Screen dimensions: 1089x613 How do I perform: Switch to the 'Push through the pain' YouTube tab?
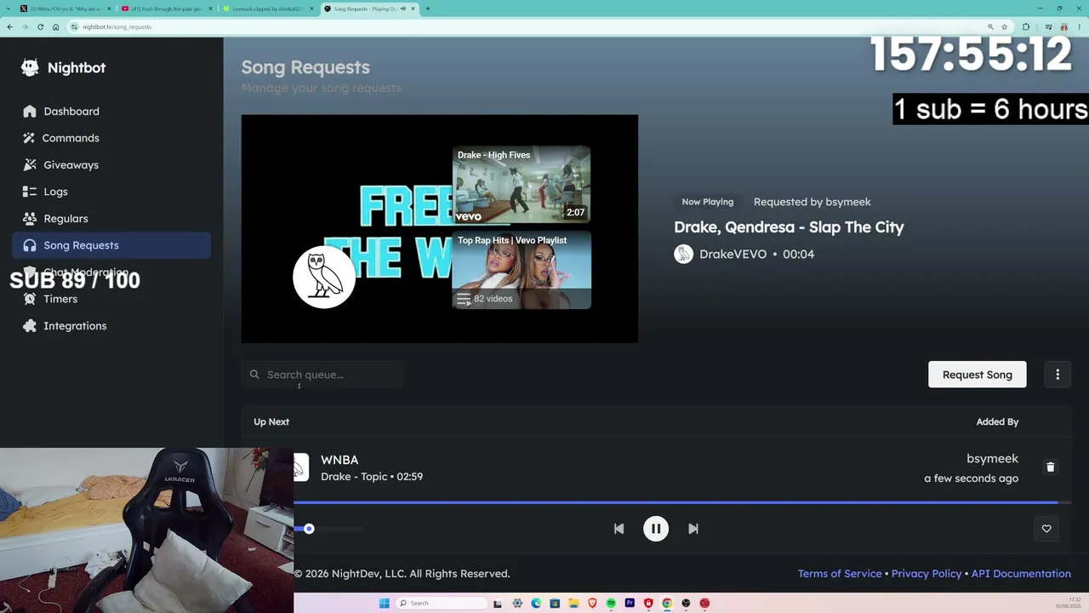167,9
